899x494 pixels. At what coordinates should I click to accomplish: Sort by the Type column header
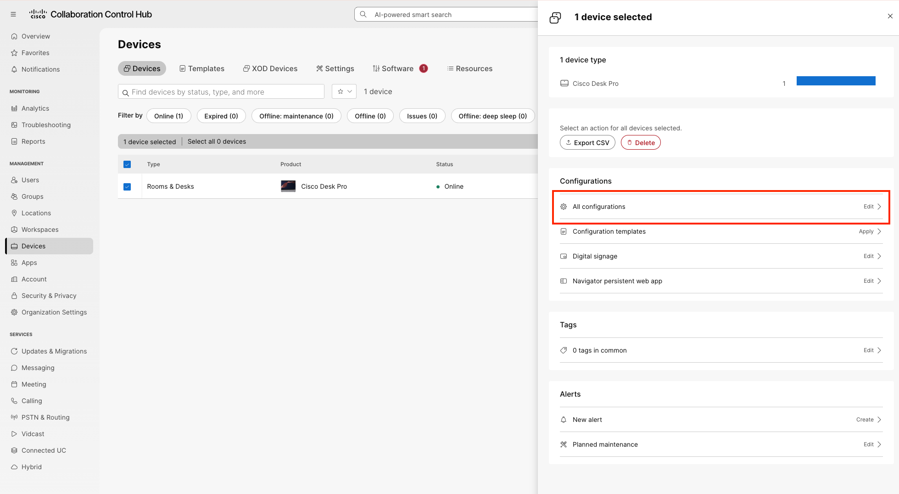(x=153, y=164)
